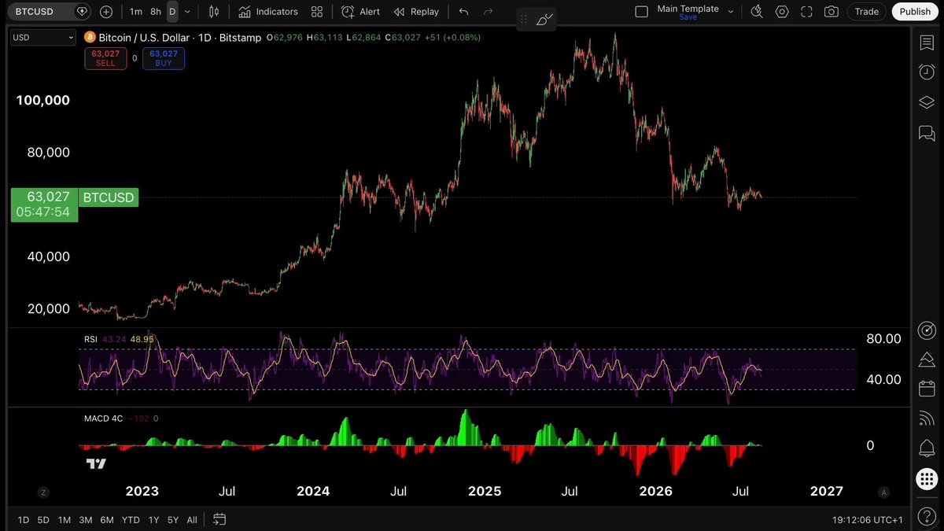Open the candlestick chart type menu
This screenshot has height=531, width=944.
click(x=214, y=12)
